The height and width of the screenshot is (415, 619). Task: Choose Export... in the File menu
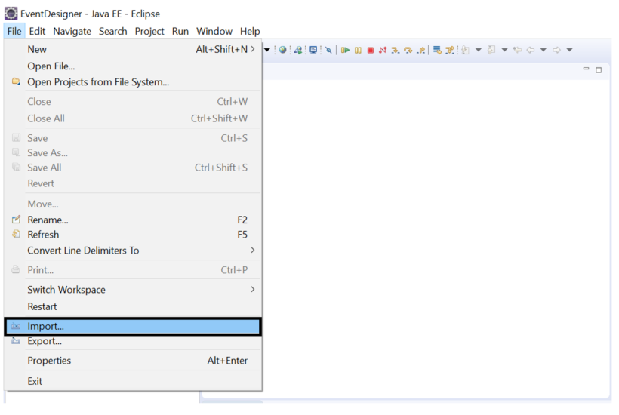point(45,341)
